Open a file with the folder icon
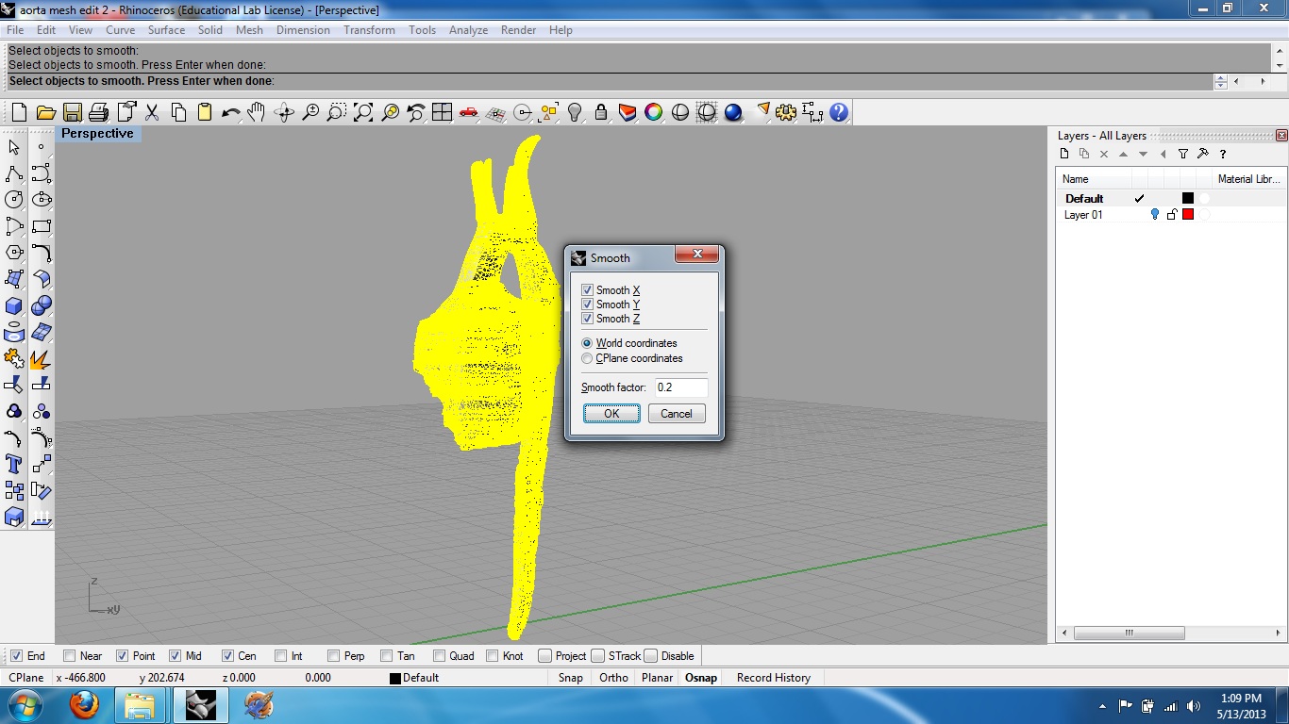Screen dimensions: 1289x724 (x=45, y=113)
